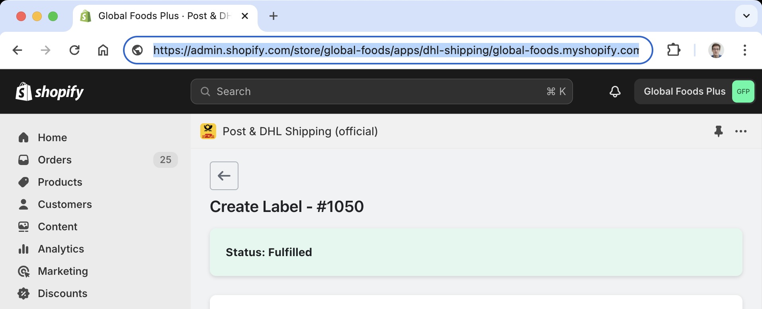Open the Global Foods Plus store menu
The height and width of the screenshot is (309, 762).
pos(694,91)
